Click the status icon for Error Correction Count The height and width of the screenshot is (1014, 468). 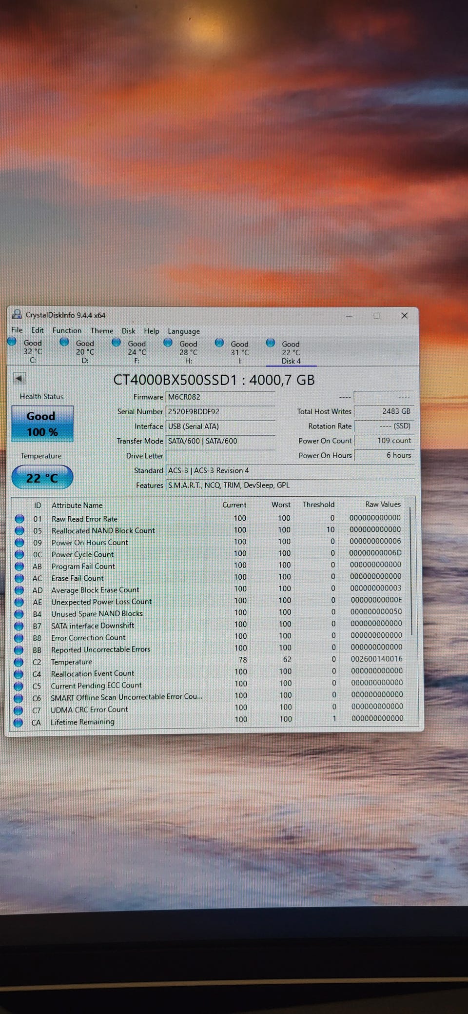[x=19, y=638]
